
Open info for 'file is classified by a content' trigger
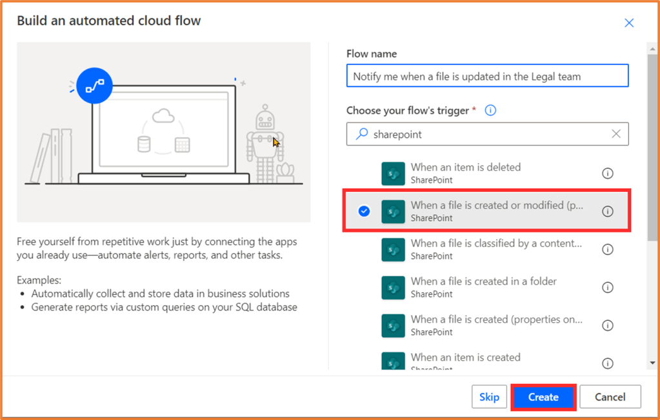tap(607, 249)
